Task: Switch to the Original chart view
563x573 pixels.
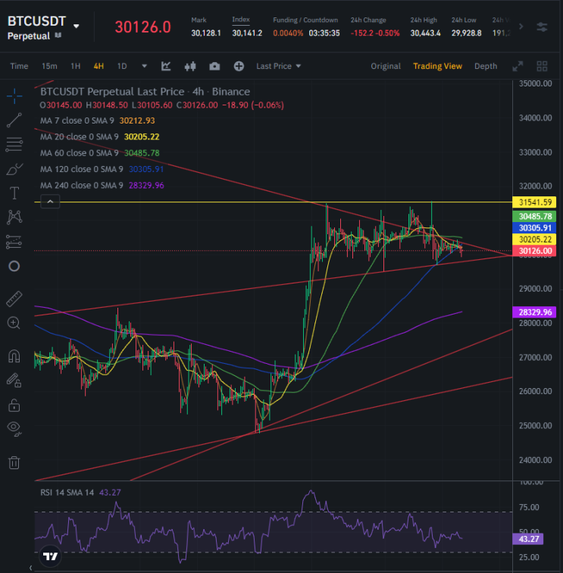Action: 386,66
